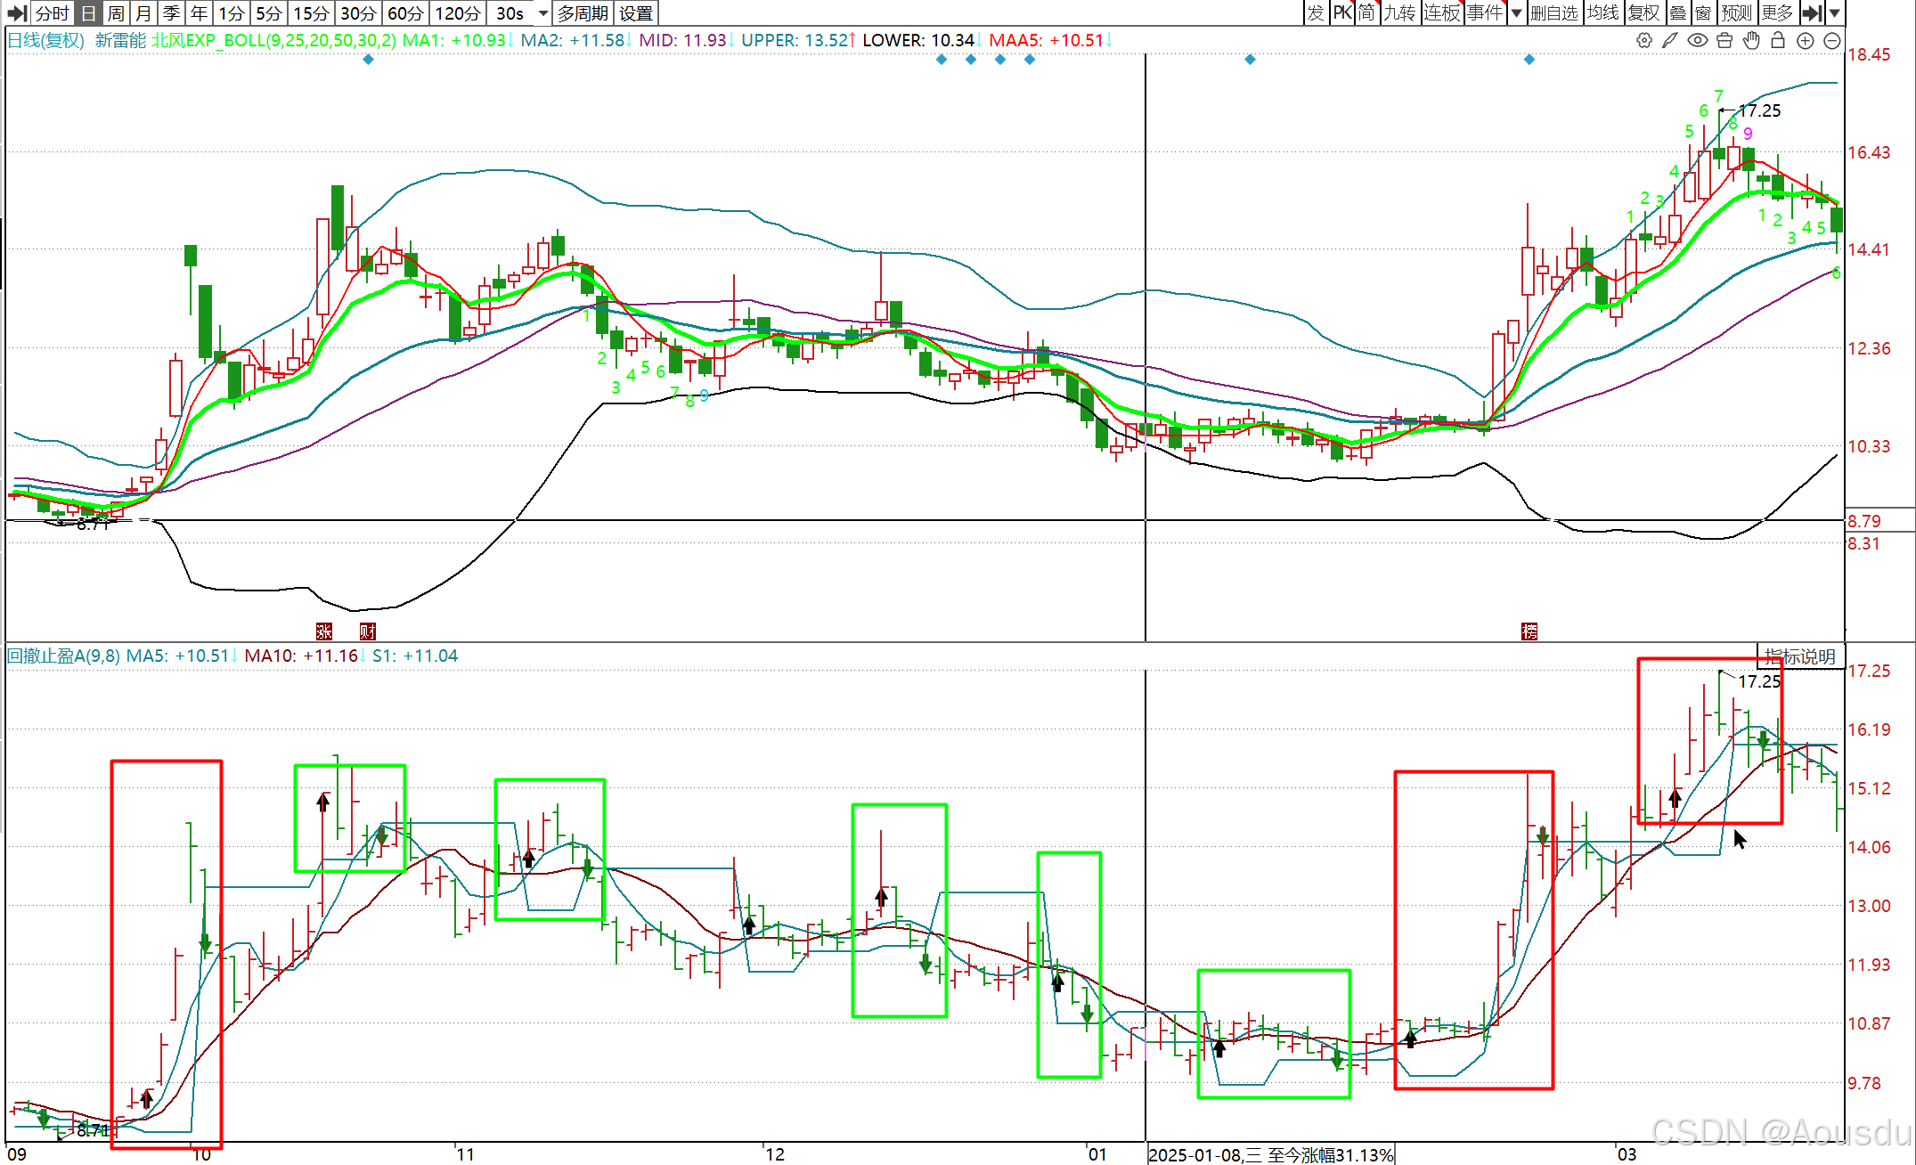Viewport: 1916px width, 1165px height.
Task: Zoom in with the plus circle icon
Action: pos(1806,40)
